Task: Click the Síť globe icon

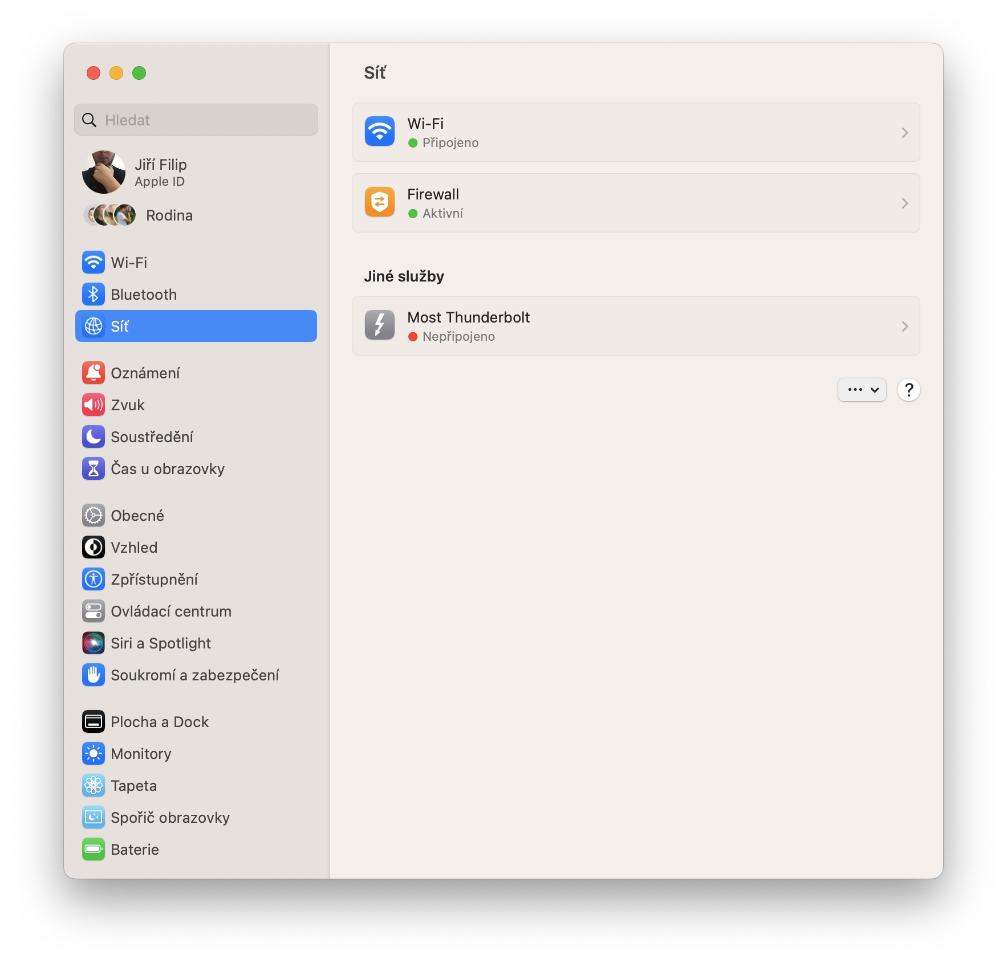Action: [x=94, y=326]
